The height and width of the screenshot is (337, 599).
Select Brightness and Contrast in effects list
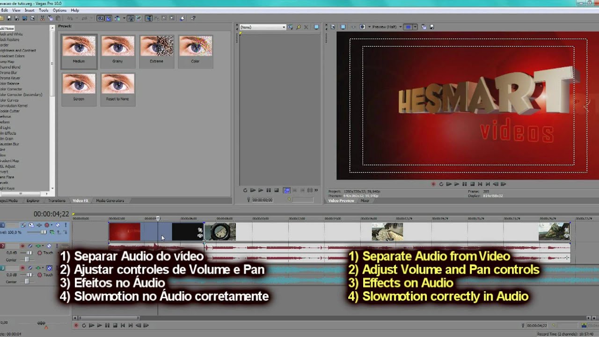(18, 51)
